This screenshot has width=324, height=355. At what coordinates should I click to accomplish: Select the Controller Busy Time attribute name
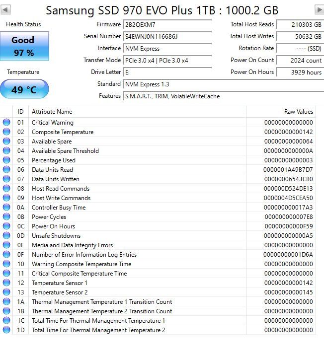(x=59, y=208)
